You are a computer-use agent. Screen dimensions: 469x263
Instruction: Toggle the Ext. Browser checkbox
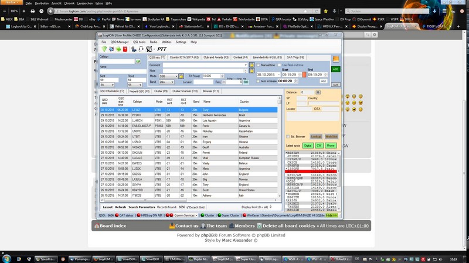[x=288, y=137]
